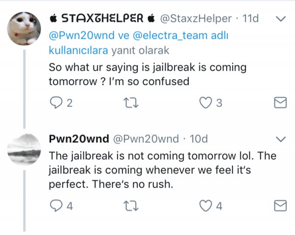Click the 11d timestamp on StaxzHelper's tweet
295x235 pixels.
[251, 19]
